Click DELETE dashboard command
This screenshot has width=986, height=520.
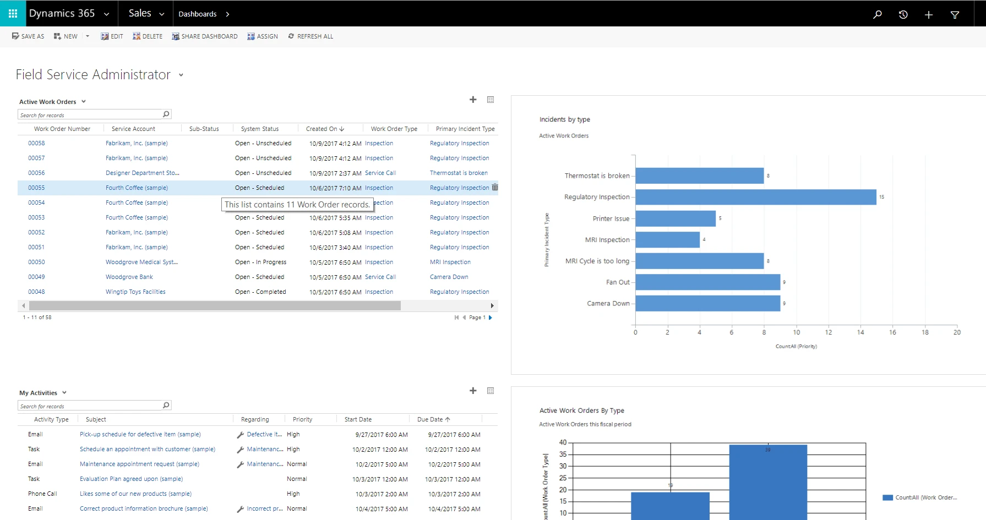pos(148,36)
